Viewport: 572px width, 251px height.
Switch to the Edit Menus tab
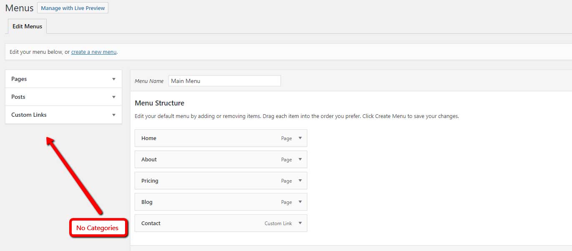[27, 26]
